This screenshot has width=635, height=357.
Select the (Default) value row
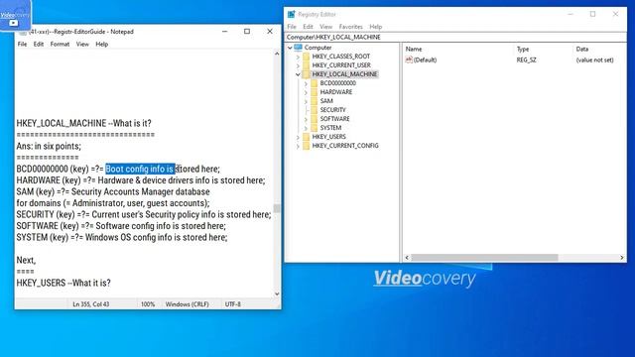coord(514,59)
